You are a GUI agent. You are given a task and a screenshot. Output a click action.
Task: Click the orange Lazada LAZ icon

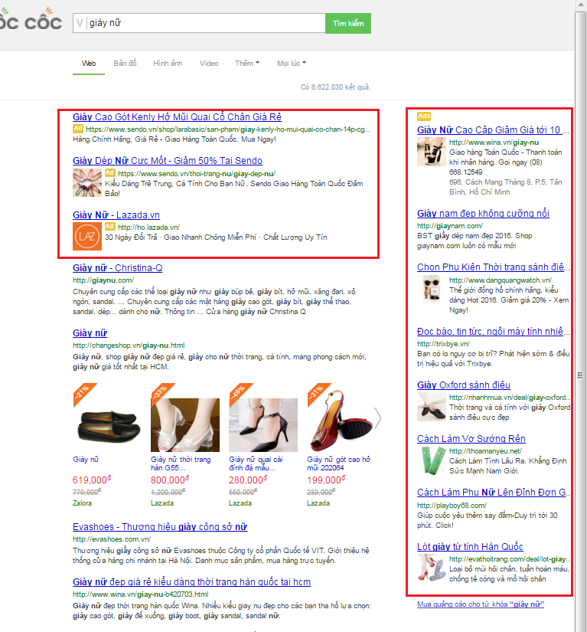click(86, 236)
